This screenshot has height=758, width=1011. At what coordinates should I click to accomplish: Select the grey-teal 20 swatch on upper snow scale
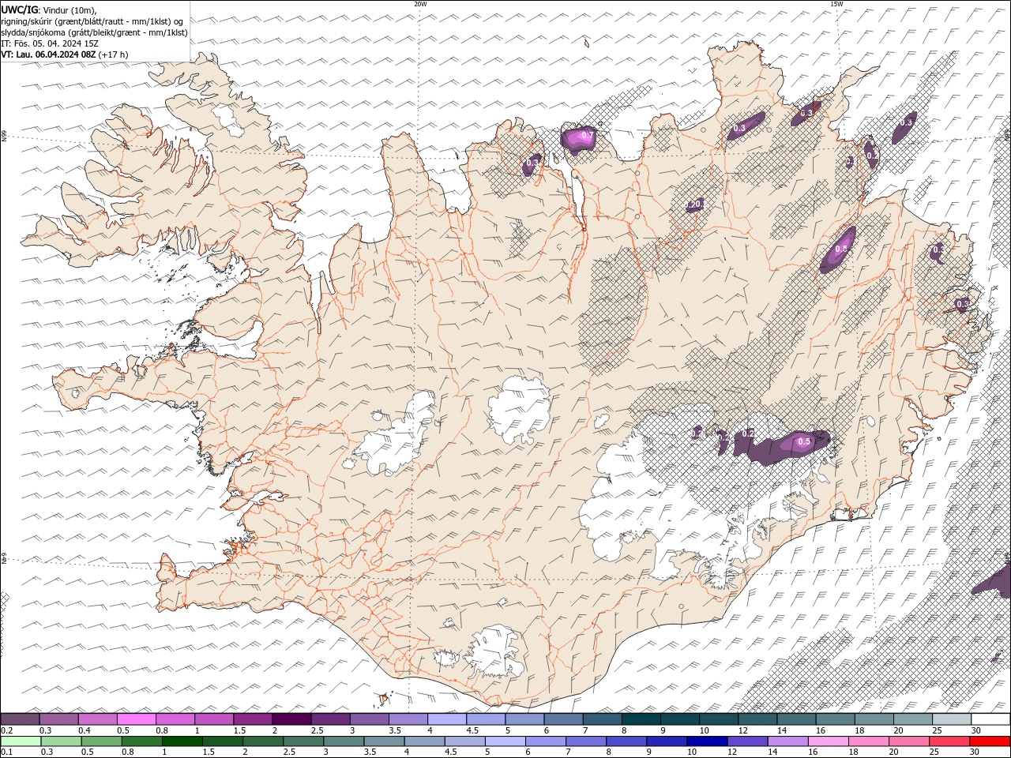pyautogui.click(x=912, y=719)
